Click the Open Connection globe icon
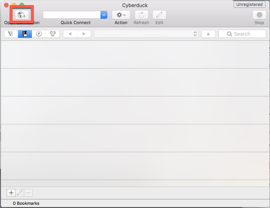The height and width of the screenshot is (208, 270). 22,15
